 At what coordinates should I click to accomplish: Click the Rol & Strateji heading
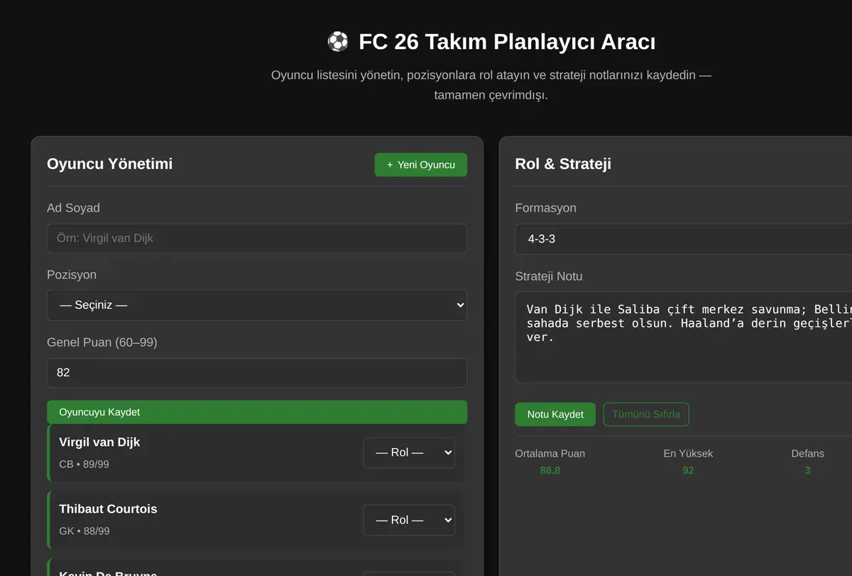(563, 164)
